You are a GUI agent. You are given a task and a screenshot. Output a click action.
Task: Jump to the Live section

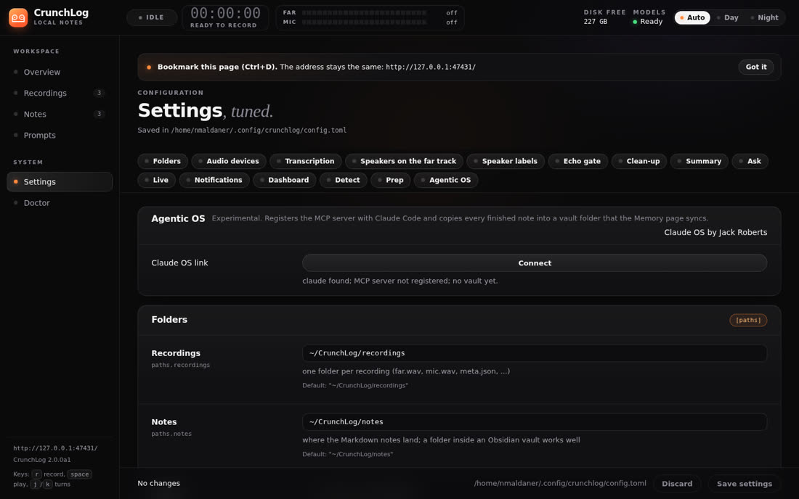[156, 180]
